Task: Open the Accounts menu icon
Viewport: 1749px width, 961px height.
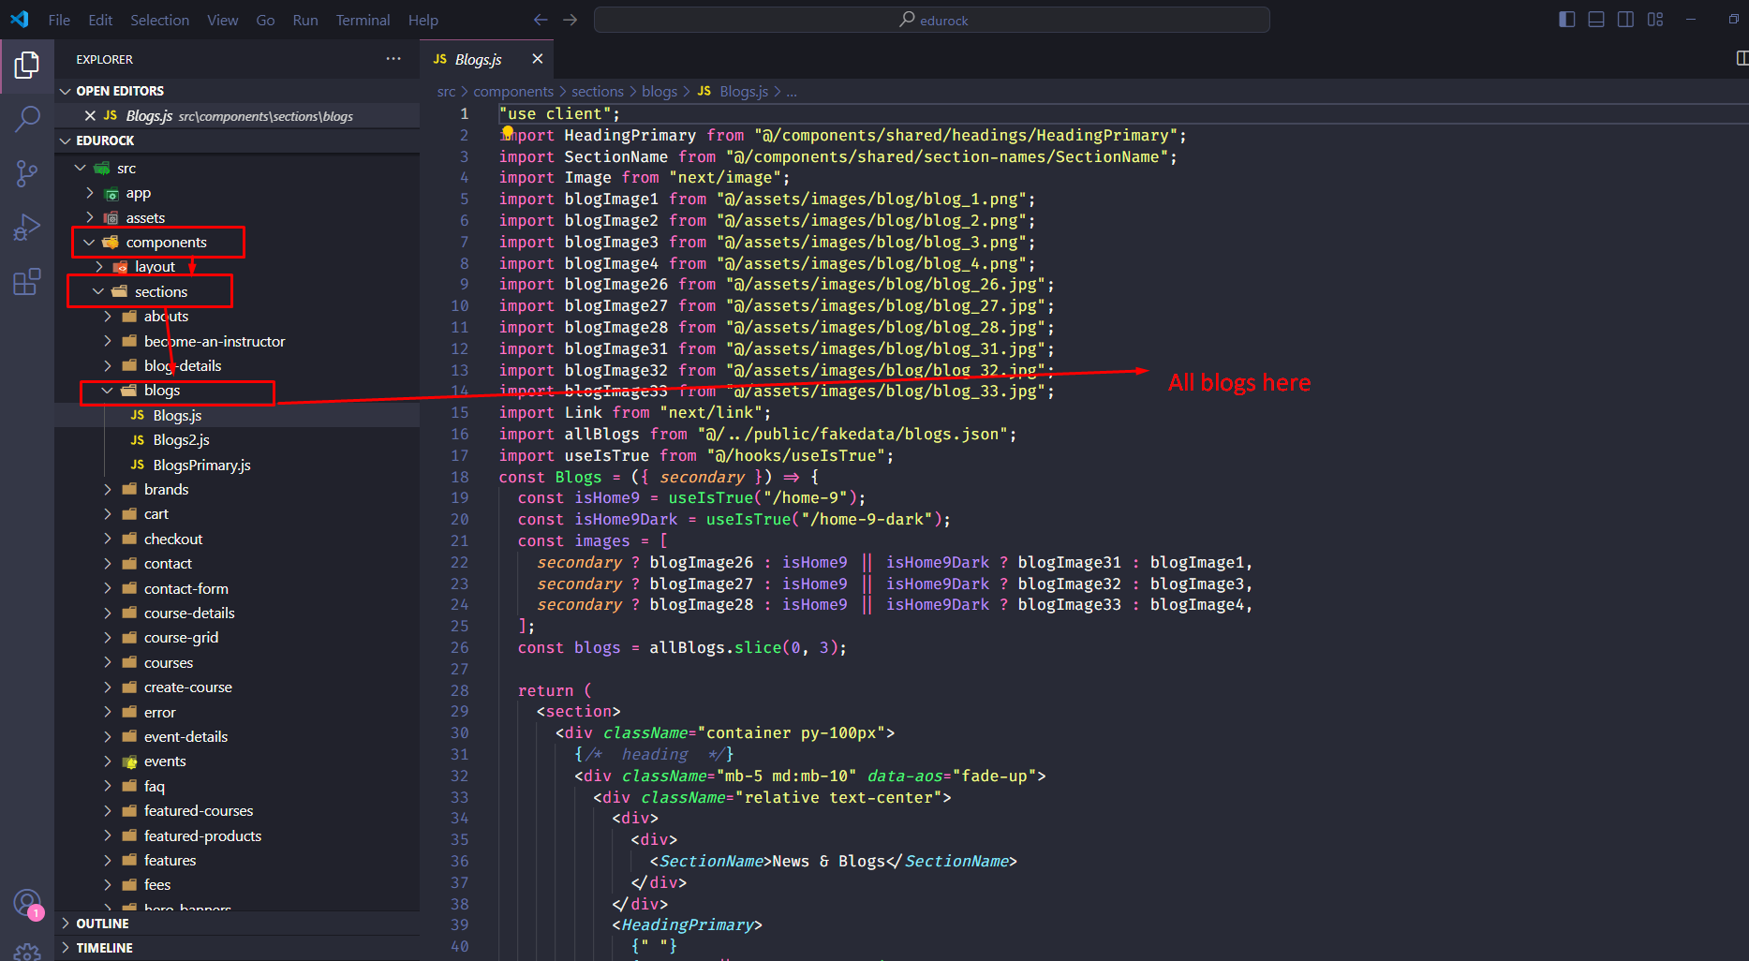Action: tap(27, 903)
